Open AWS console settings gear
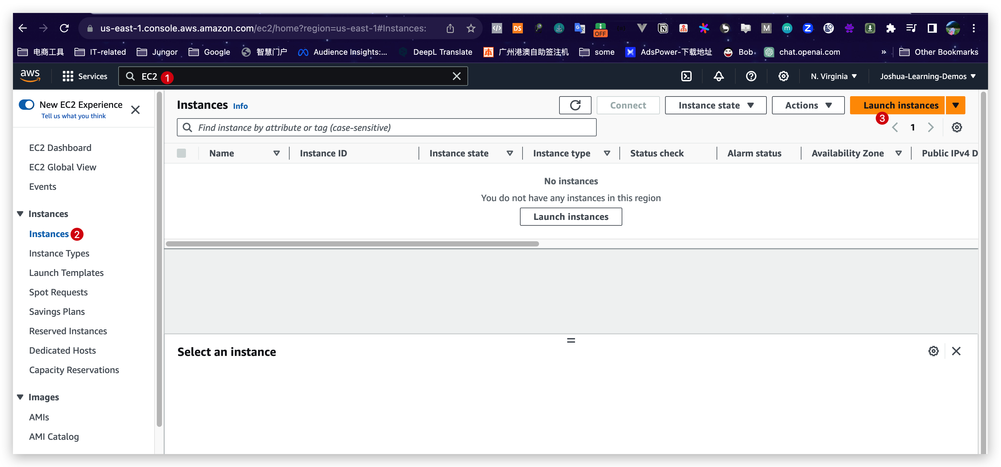The width and height of the screenshot is (1001, 467). [783, 76]
